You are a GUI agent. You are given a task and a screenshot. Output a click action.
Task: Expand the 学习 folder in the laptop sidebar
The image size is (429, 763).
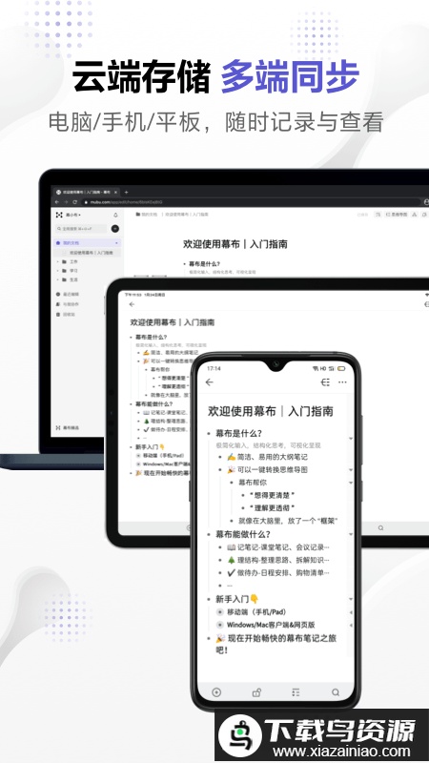tap(58, 271)
